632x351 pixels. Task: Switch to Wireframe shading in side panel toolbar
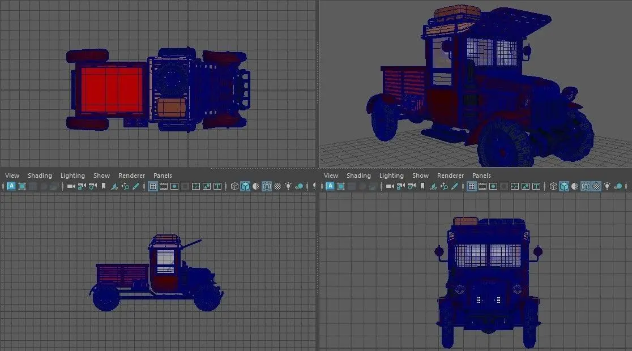[234, 186]
